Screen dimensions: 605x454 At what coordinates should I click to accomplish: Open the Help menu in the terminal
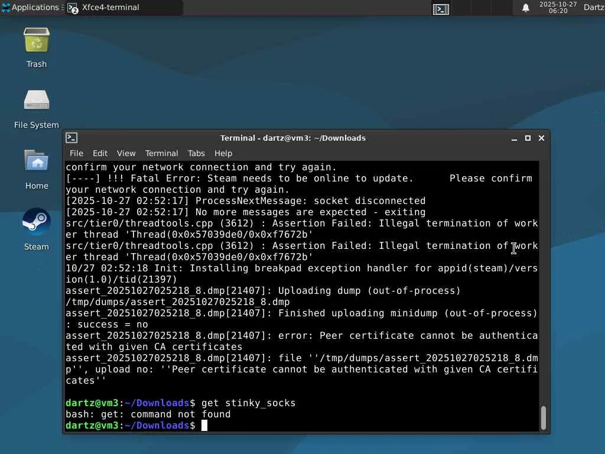223,153
